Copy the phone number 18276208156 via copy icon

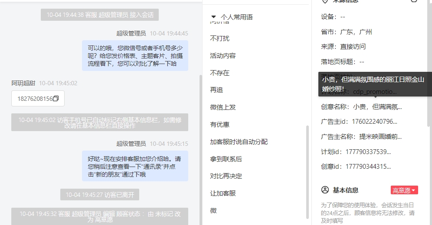coord(56,98)
